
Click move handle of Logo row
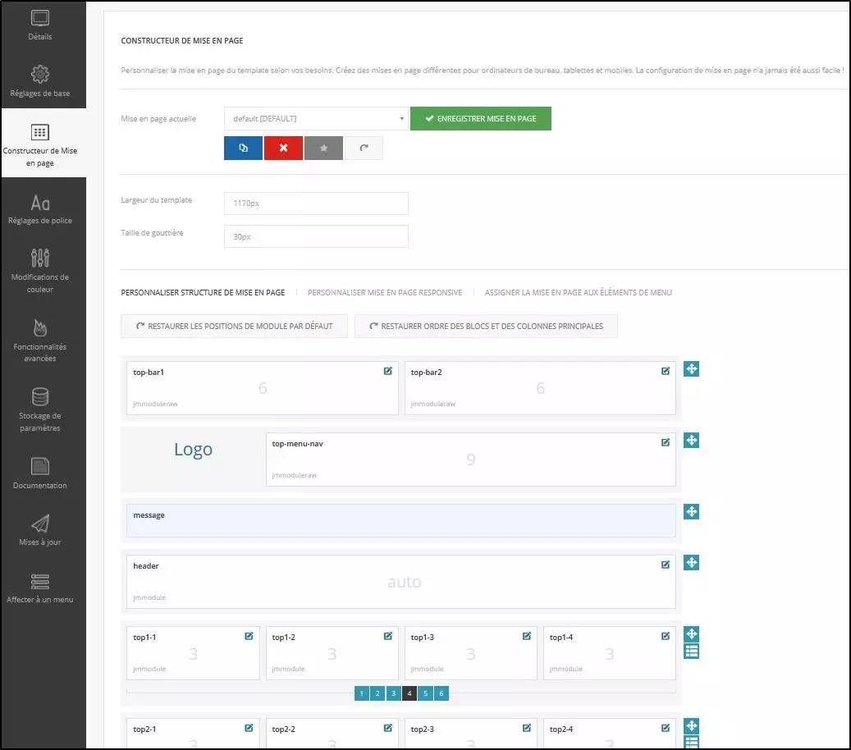692,440
